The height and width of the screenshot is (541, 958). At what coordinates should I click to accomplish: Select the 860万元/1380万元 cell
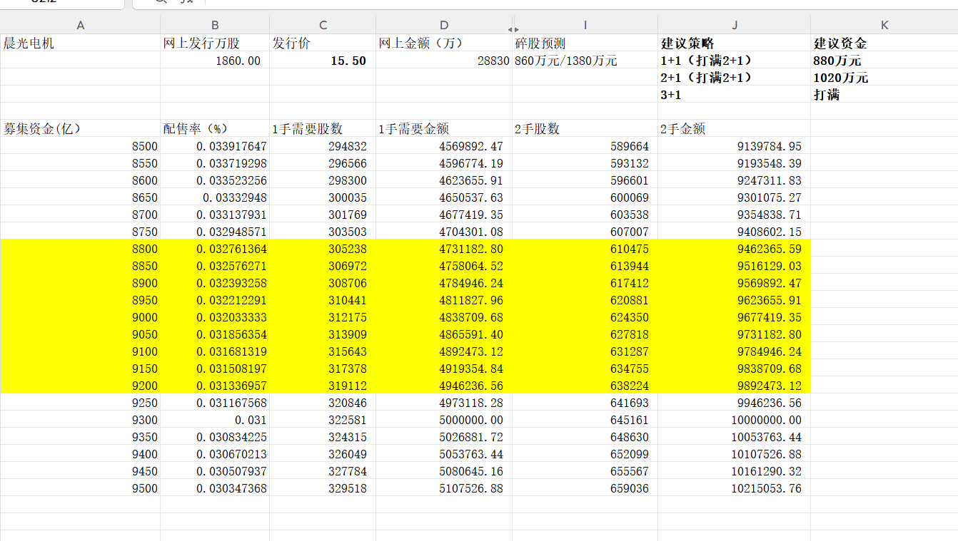tap(585, 61)
